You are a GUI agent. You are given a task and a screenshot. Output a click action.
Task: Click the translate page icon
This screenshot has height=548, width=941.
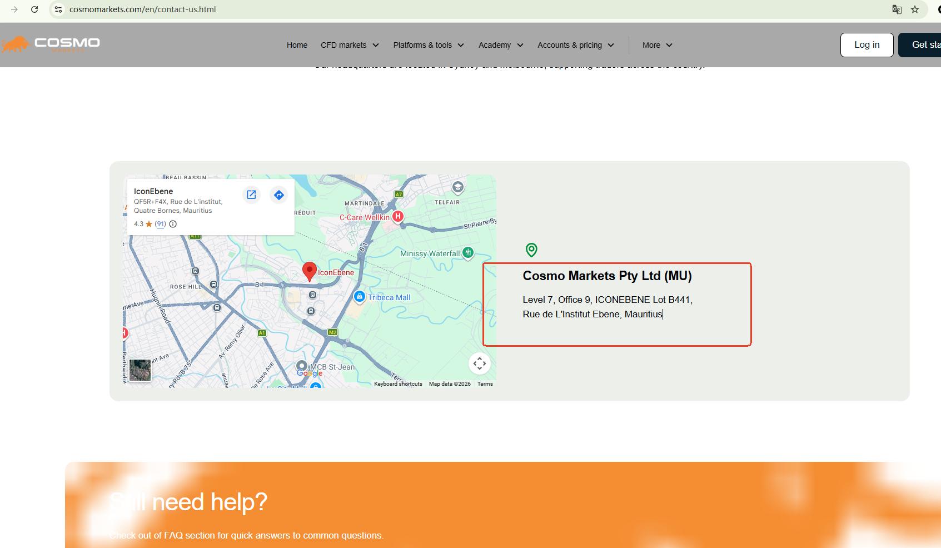click(x=897, y=9)
